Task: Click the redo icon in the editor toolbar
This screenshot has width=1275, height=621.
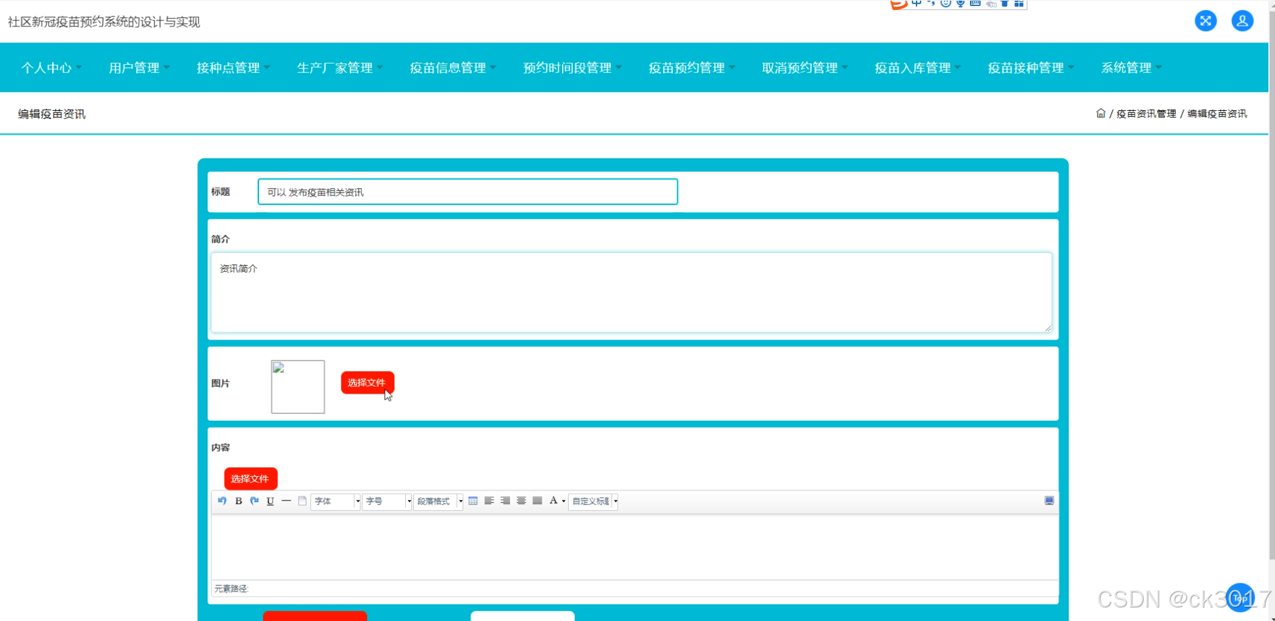Action: click(x=254, y=501)
